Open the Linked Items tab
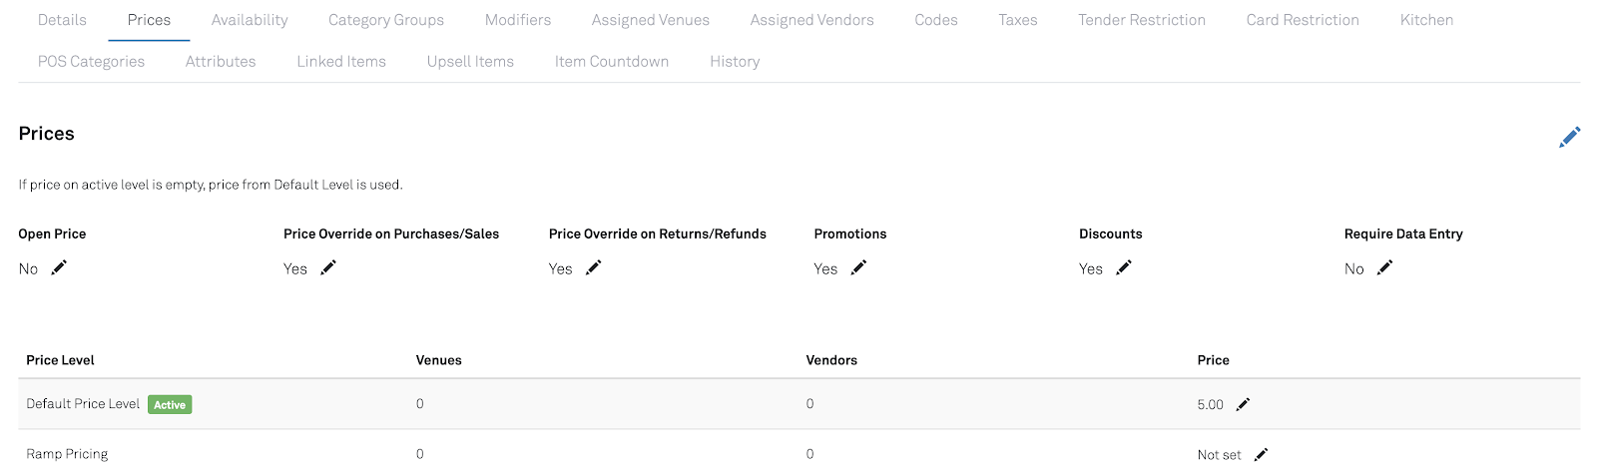This screenshot has height=472, width=1597. click(341, 62)
